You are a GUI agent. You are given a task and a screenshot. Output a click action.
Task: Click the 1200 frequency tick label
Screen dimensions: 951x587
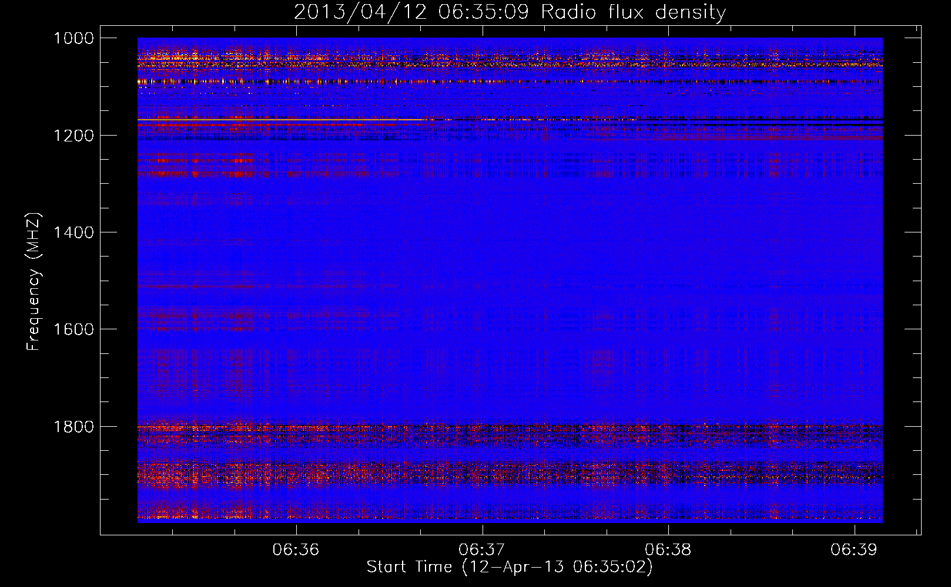pyautogui.click(x=73, y=136)
